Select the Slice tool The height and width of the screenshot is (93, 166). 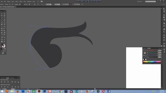coord(4,39)
